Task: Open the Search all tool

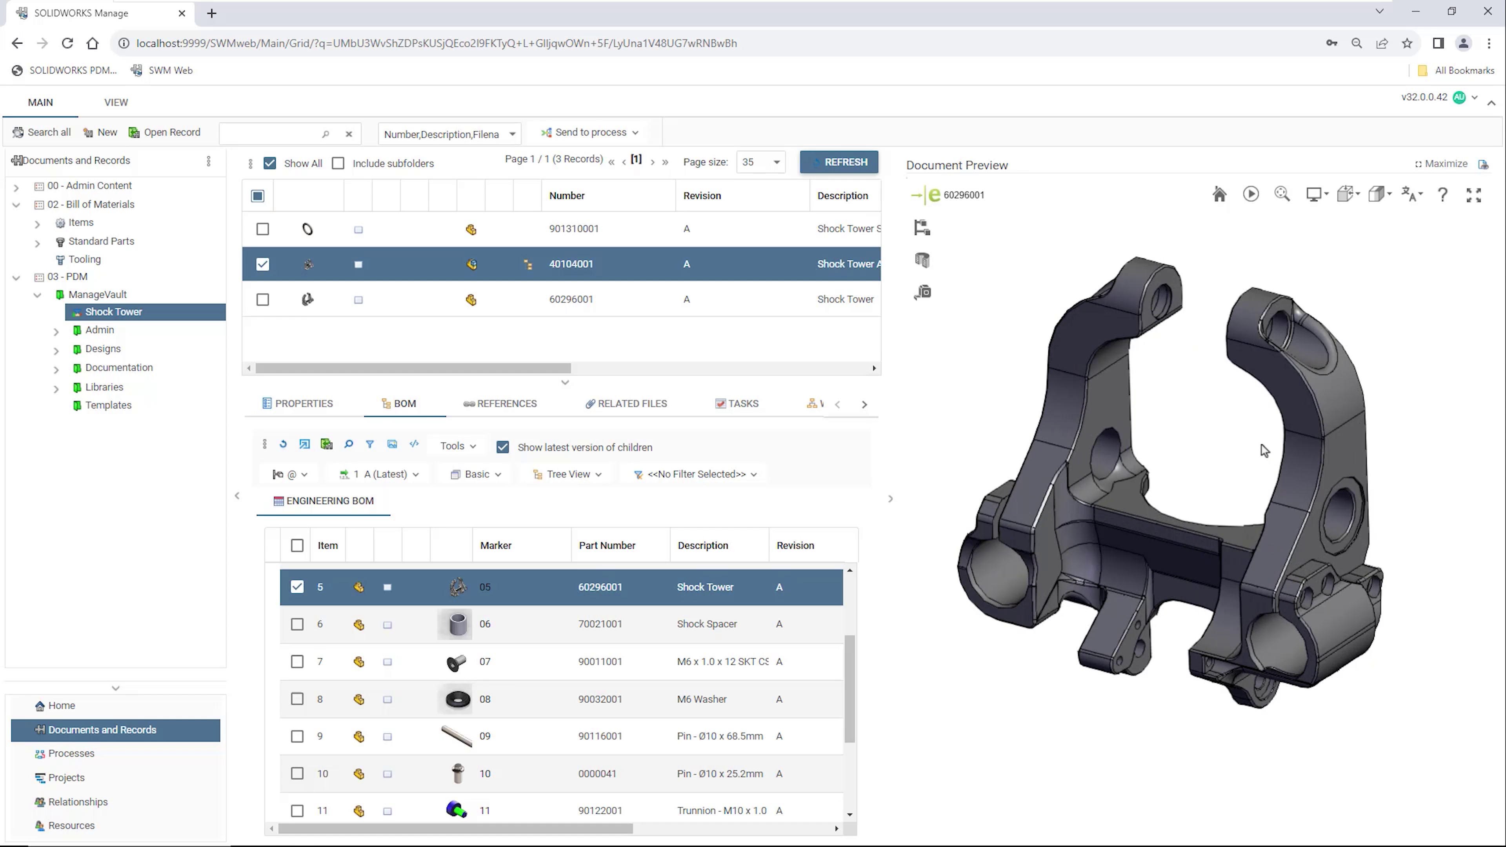Action: point(40,131)
